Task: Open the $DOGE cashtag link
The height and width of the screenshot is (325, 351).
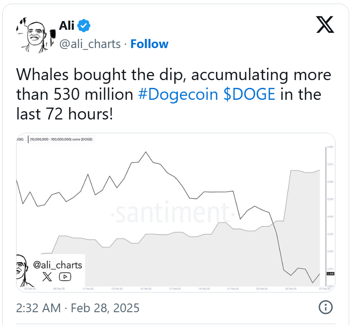Action: (x=249, y=94)
